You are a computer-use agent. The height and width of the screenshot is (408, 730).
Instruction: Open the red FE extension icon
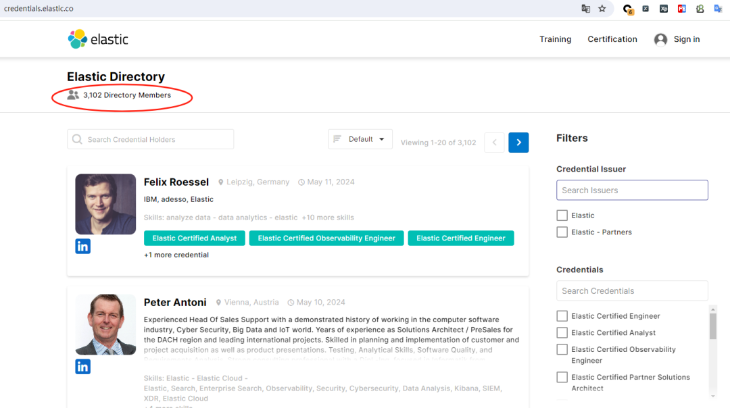681,9
